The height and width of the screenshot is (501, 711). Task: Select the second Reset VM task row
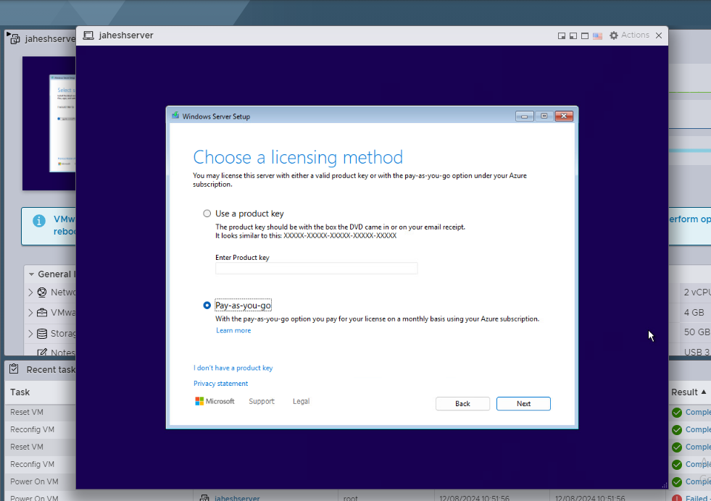pos(41,447)
